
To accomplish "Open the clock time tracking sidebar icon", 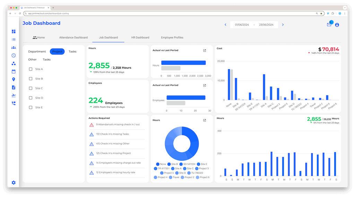I will click(14, 55).
